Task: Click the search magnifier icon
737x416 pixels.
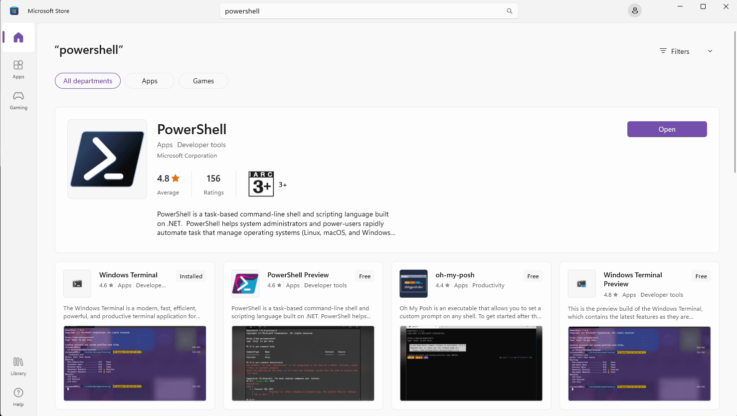Action: (509, 11)
